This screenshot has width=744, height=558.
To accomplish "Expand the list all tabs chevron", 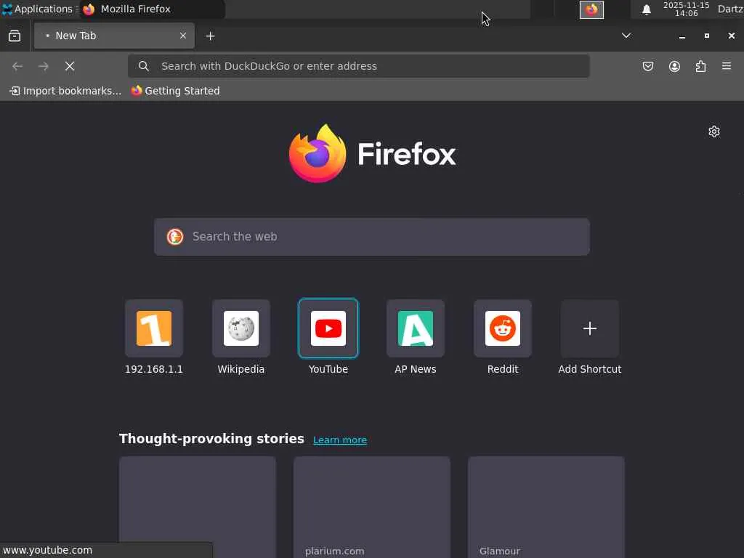I will 626,36.
